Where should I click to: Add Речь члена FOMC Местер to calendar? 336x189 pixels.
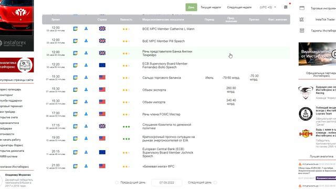(x=75, y=114)
